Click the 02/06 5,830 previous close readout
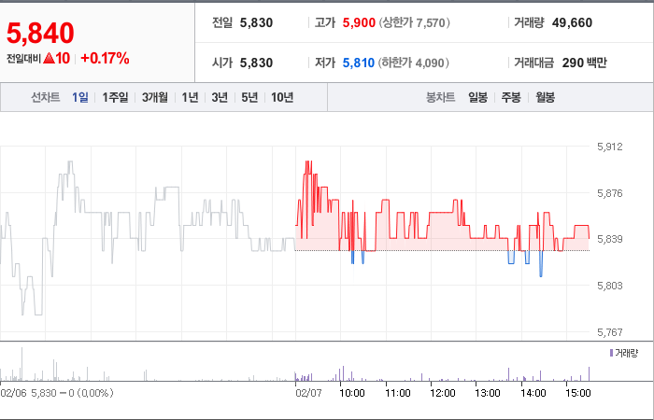 [57, 393]
